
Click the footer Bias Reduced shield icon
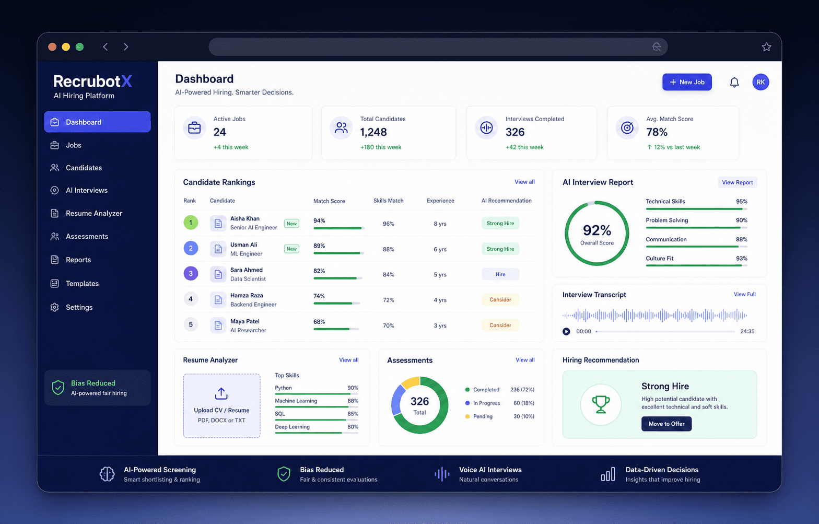[x=284, y=474]
